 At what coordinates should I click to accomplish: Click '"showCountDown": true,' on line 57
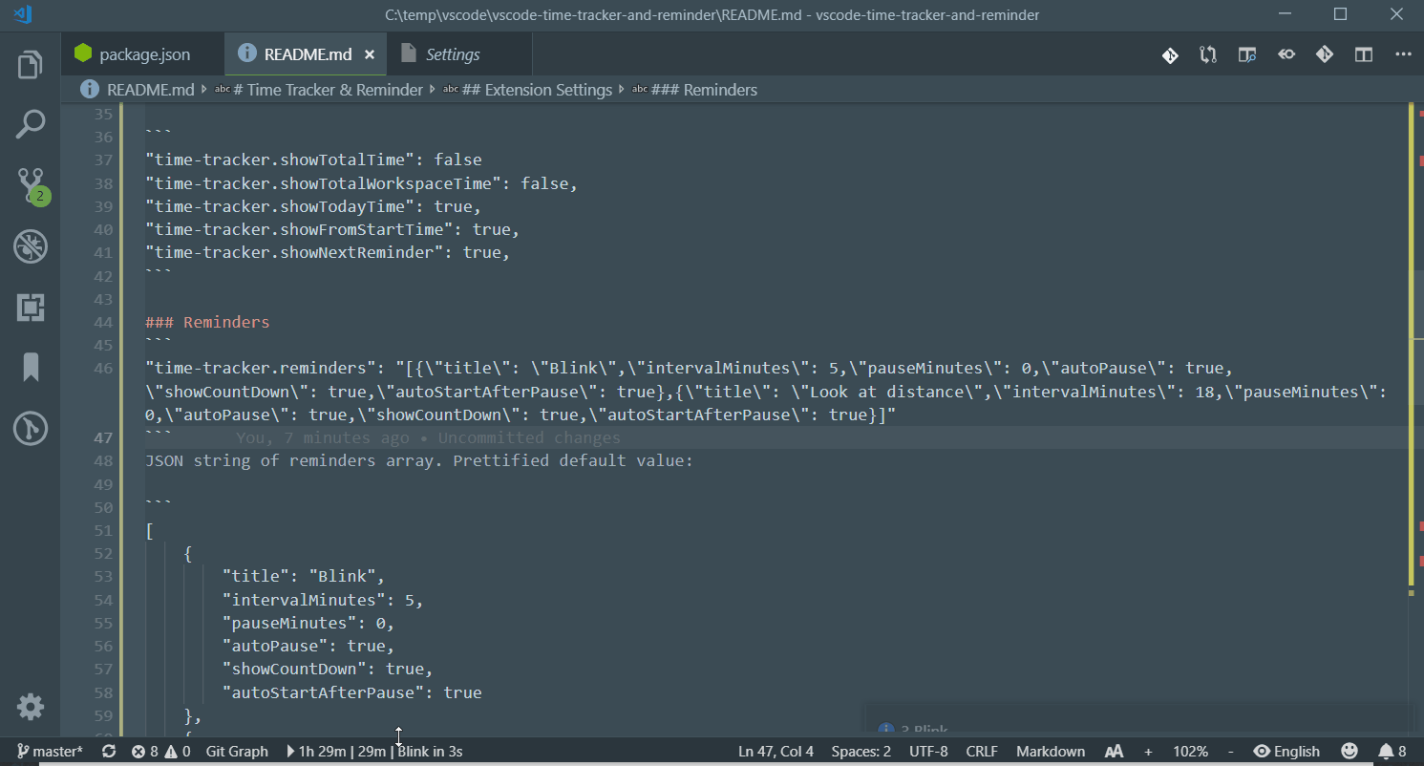pyautogui.click(x=328, y=669)
